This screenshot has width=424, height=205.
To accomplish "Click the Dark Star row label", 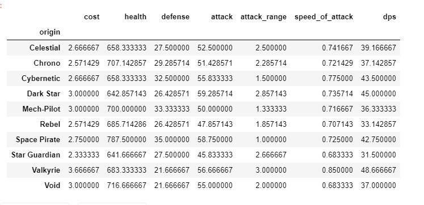I will 44,93.
